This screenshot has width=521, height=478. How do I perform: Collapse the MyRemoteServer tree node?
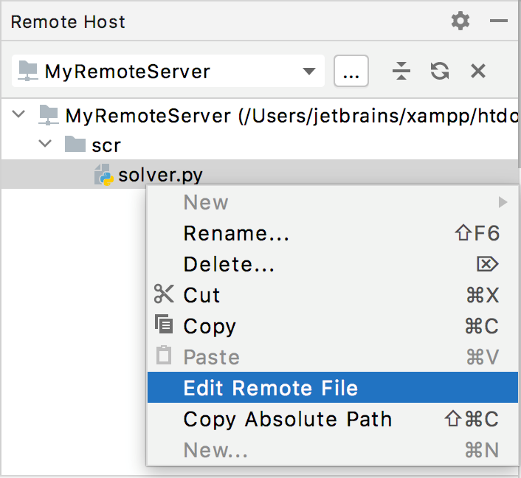click(20, 114)
